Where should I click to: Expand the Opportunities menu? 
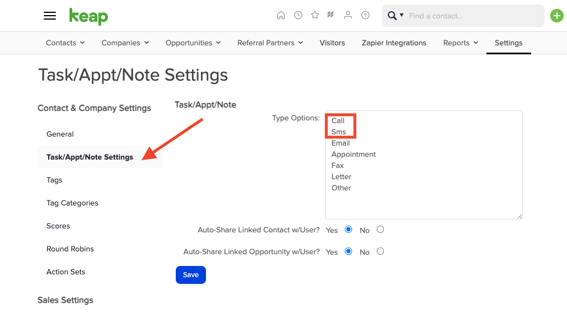[x=193, y=43]
